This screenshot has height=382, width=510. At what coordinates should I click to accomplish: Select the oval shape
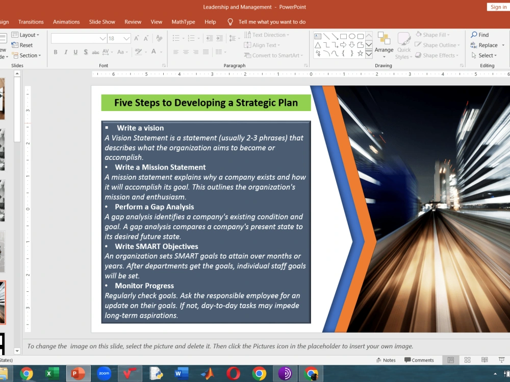tap(352, 36)
